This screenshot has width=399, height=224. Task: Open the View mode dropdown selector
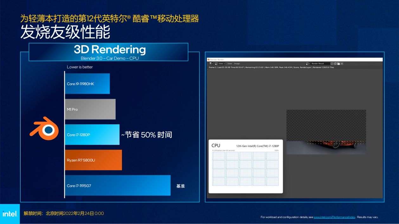220,64
